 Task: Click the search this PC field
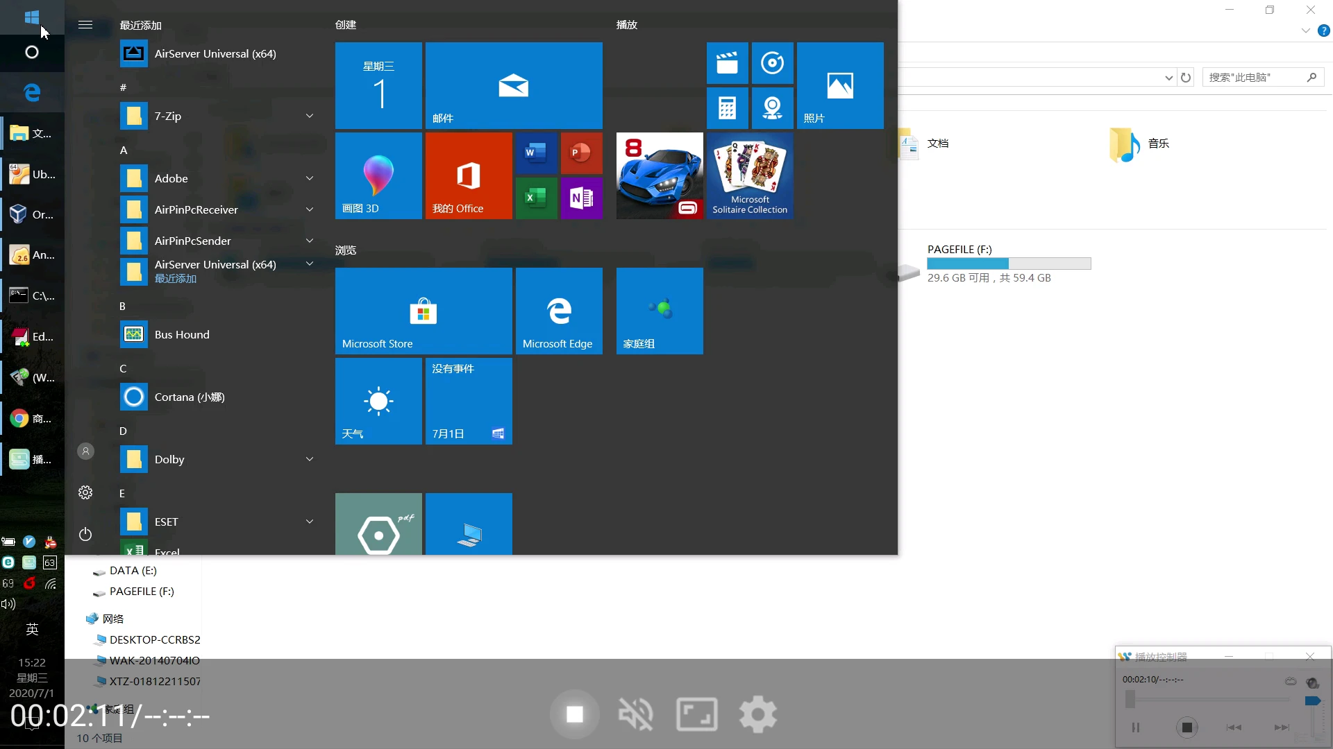click(1253, 77)
